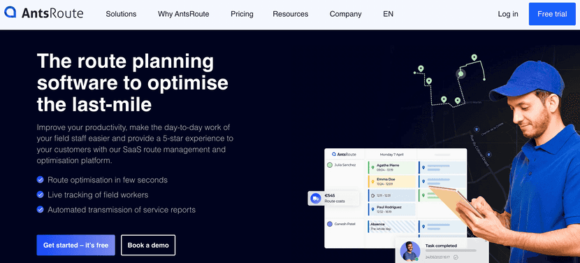Click the Book a demo button
Viewport: 580px width, 263px height.
(148, 246)
